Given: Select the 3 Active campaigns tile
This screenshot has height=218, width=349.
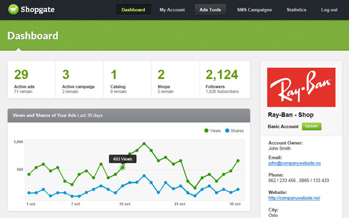Looking at the screenshot, I should [79, 80].
